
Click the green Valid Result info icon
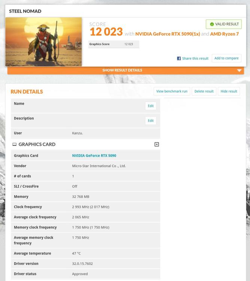pyautogui.click(x=212, y=24)
